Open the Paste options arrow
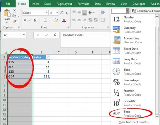The width and height of the screenshot is (160, 125). tap(7, 23)
